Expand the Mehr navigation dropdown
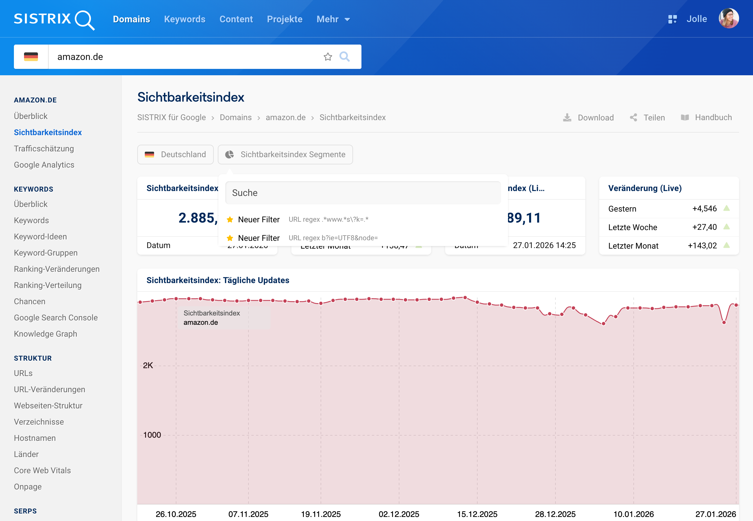The image size is (753, 521). 333,19
